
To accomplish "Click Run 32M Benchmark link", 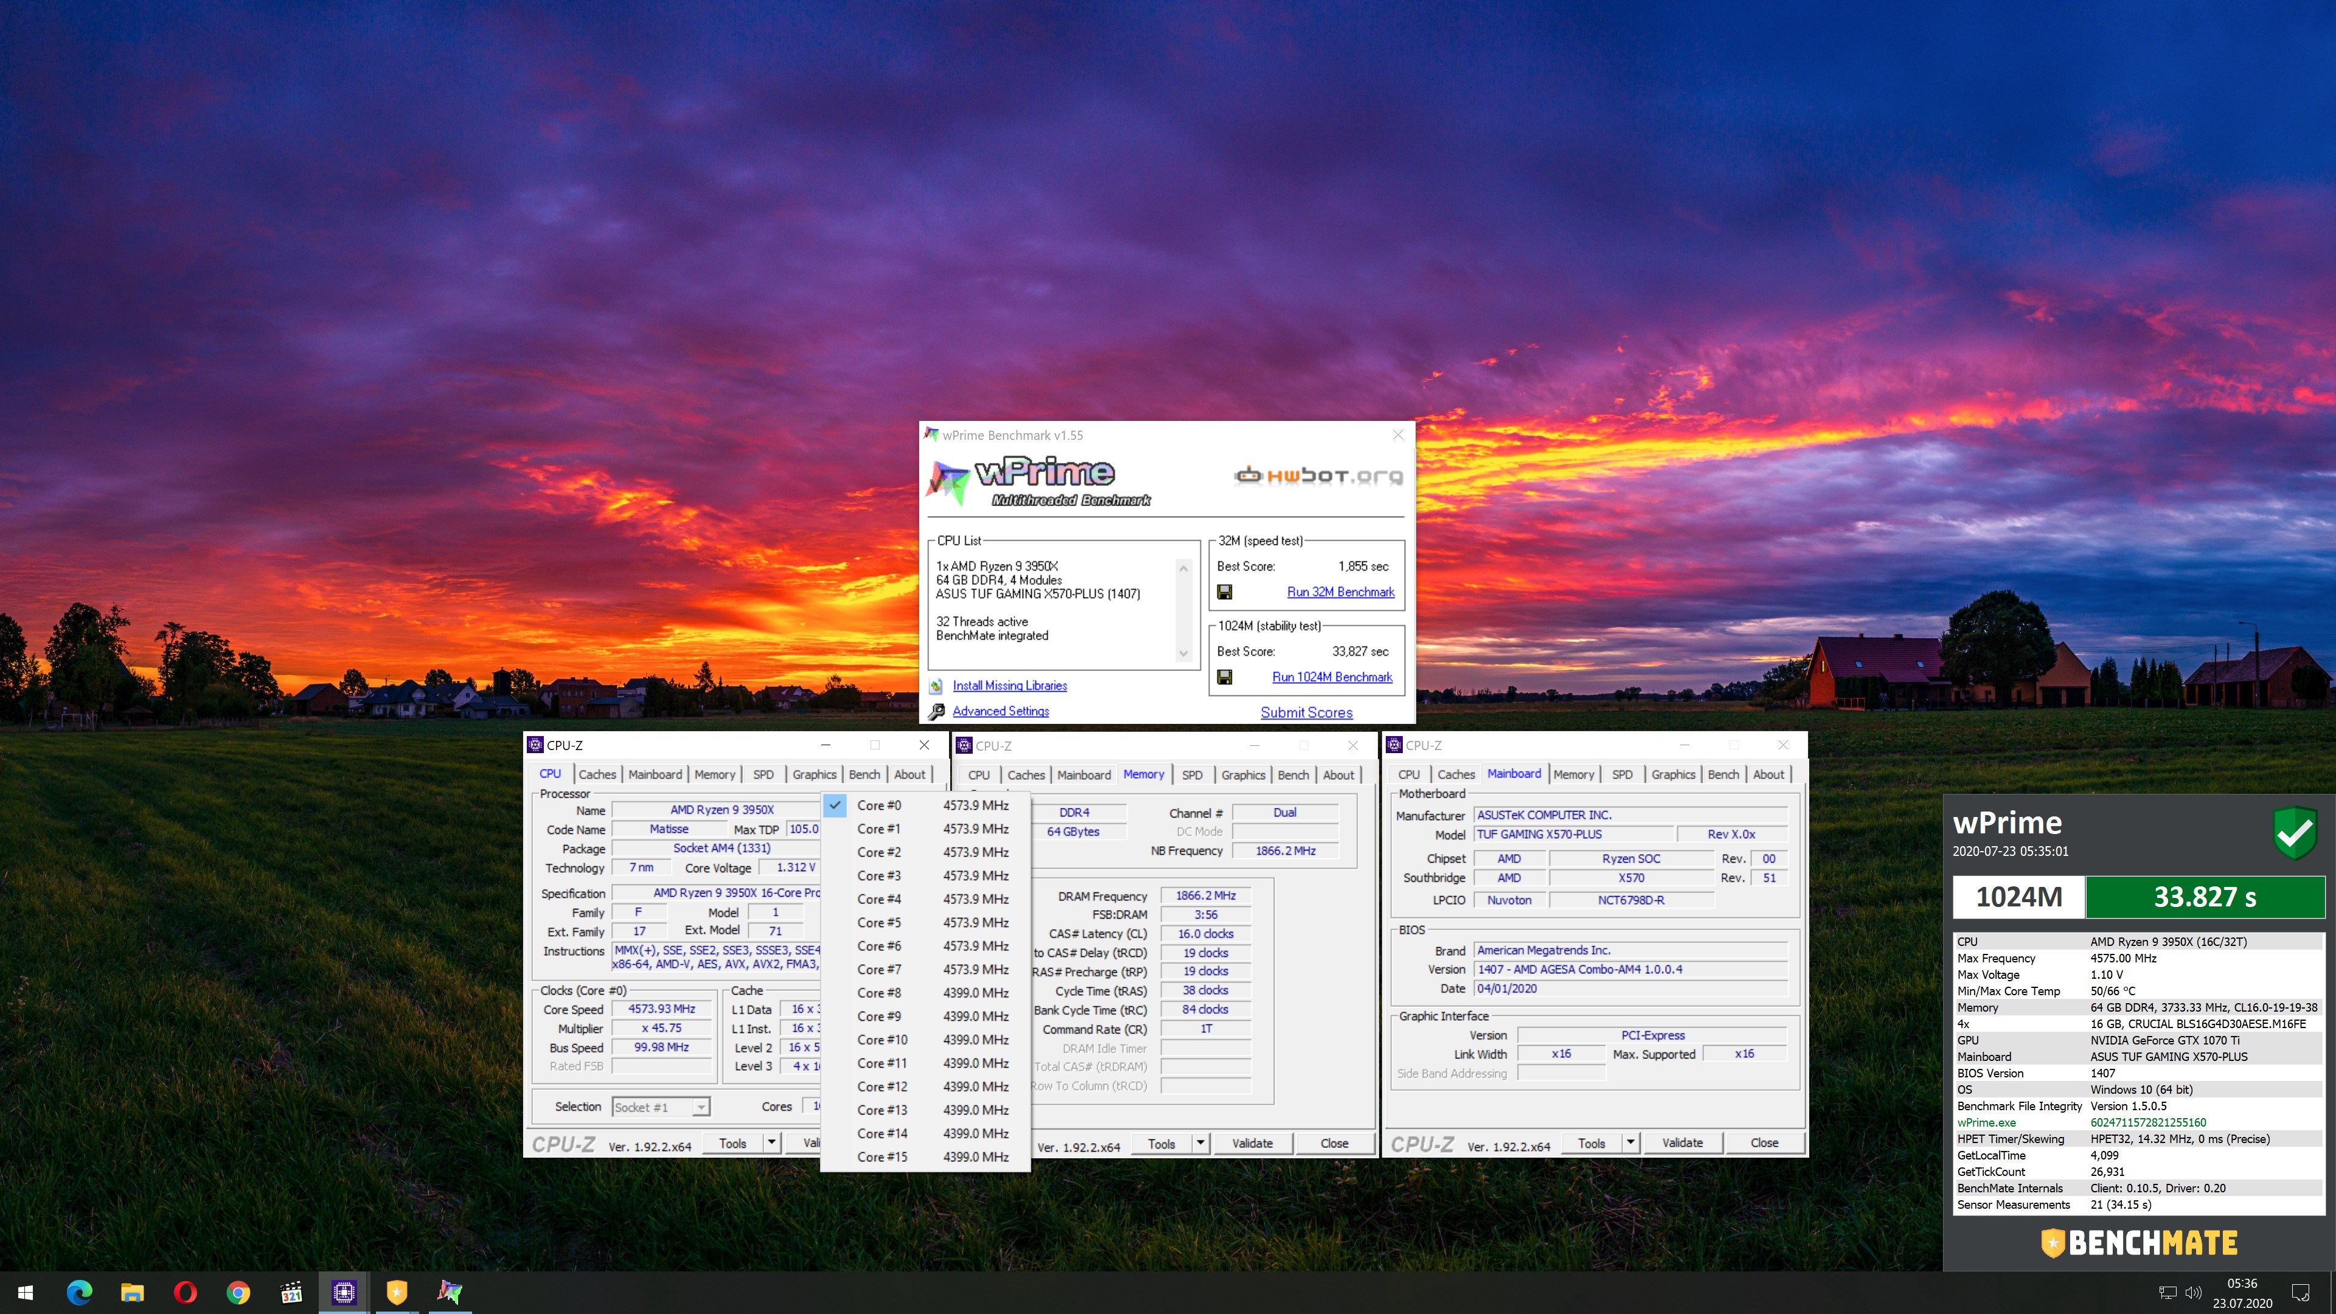I will pyautogui.click(x=1340, y=592).
